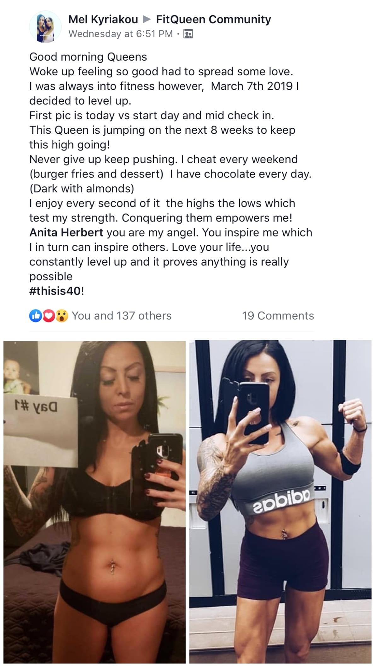This screenshot has height=667, width=375.
Task: Click the group members audience icon
Action: (188, 34)
